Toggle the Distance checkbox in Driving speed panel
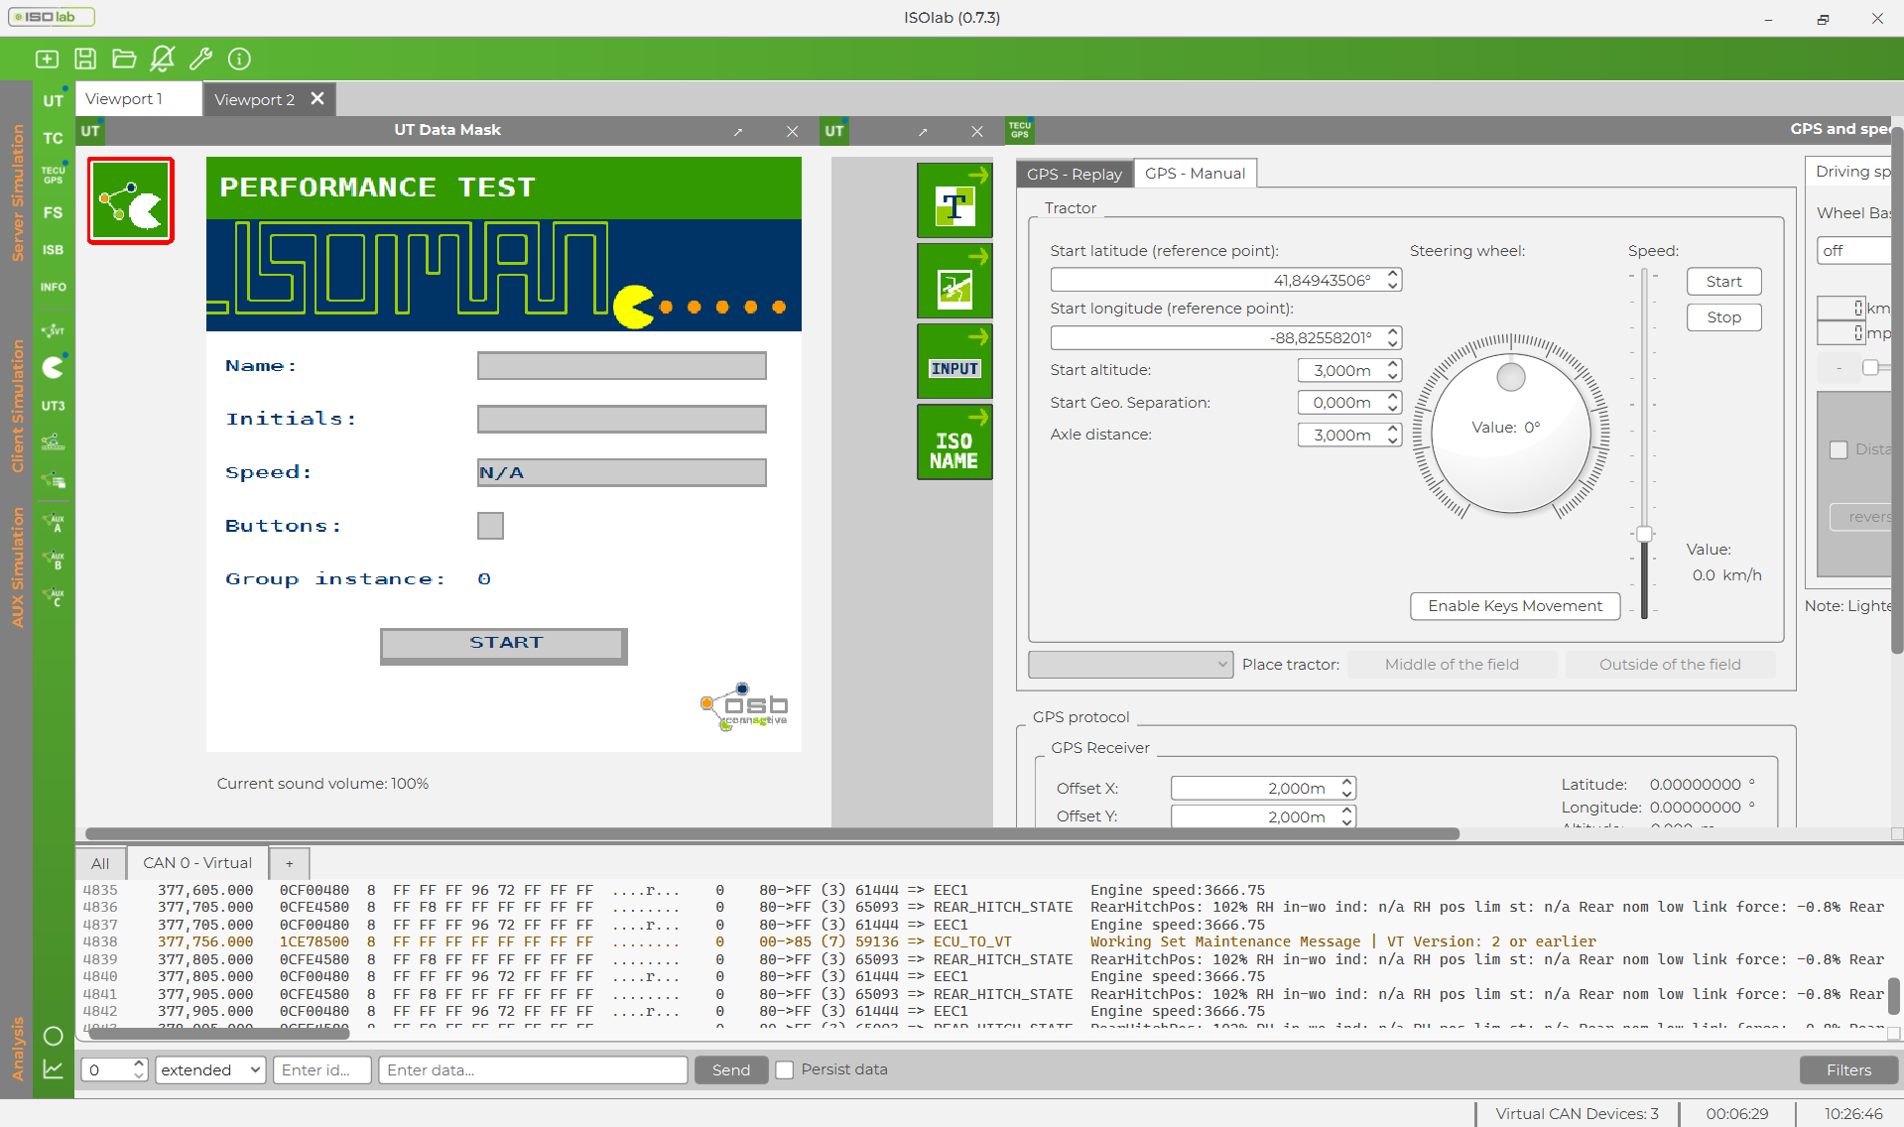 tap(1839, 449)
